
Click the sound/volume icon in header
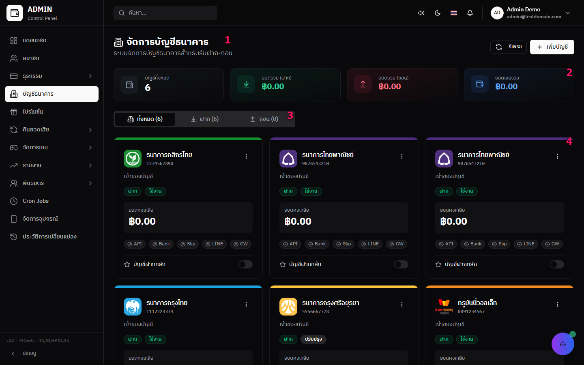421,13
